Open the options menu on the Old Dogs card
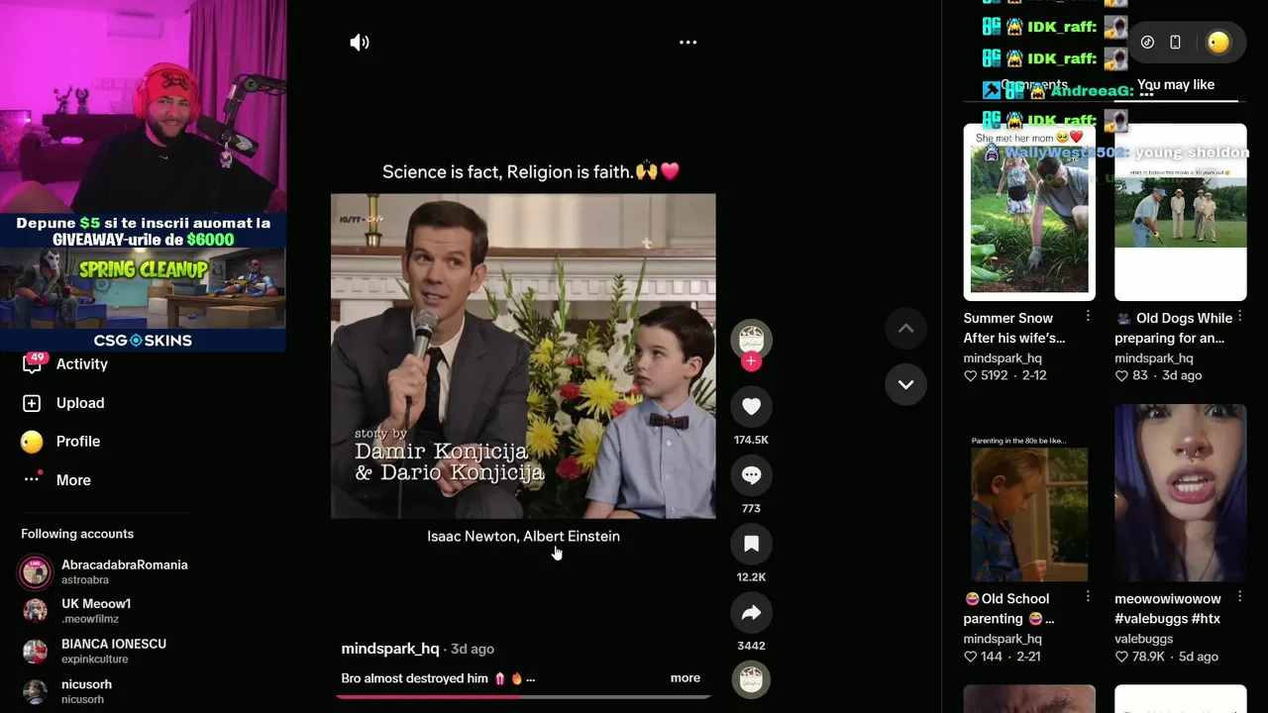The width and height of the screenshot is (1268, 713). pos(1239,316)
